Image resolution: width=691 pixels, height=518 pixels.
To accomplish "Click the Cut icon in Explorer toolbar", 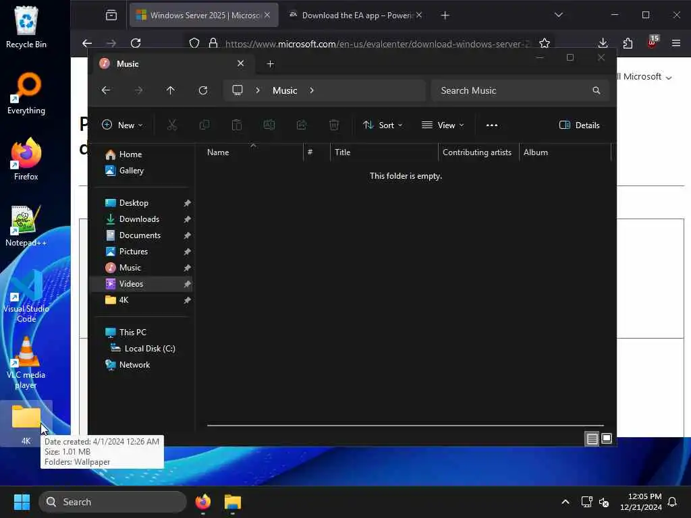I will (x=172, y=125).
